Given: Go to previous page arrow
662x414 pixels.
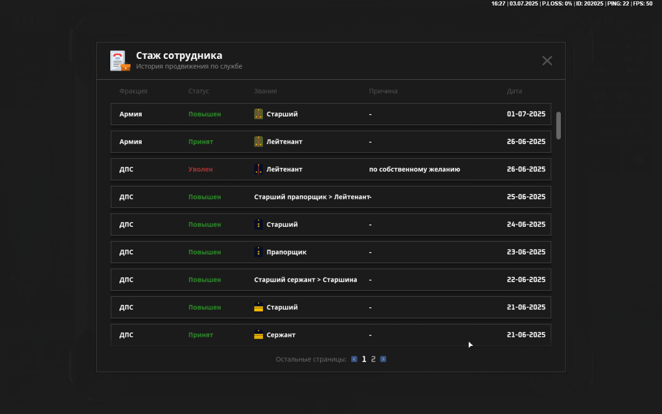Looking at the screenshot, I should (354, 359).
